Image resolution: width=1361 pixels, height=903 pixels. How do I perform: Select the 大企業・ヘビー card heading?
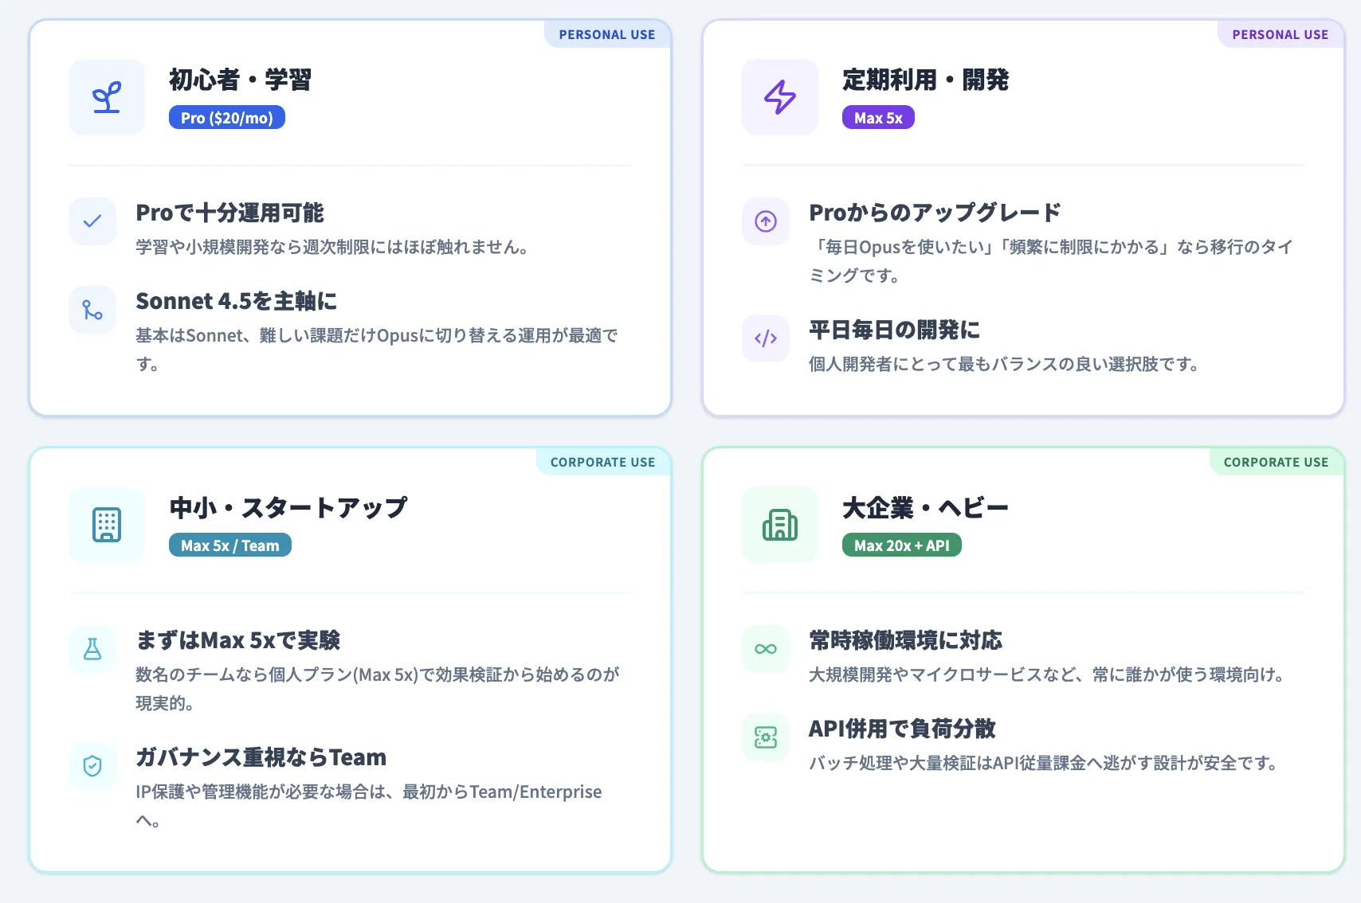click(x=924, y=506)
